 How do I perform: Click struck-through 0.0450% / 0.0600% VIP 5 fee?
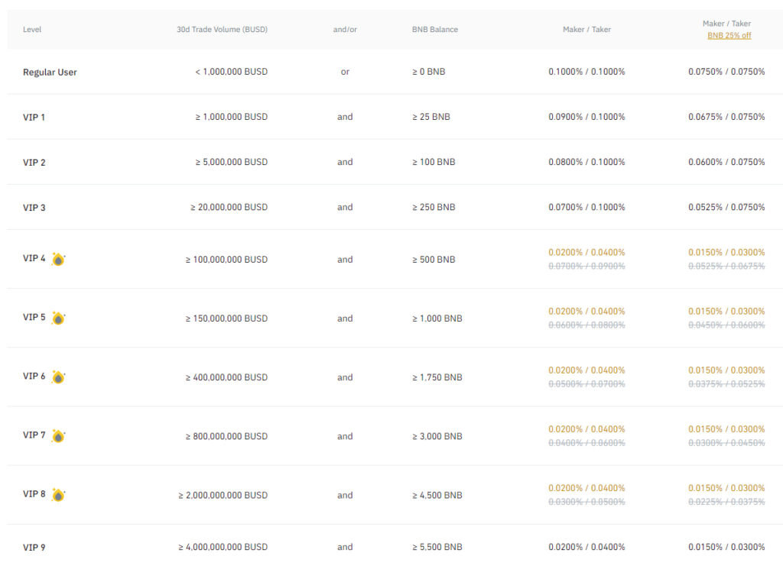tap(726, 325)
